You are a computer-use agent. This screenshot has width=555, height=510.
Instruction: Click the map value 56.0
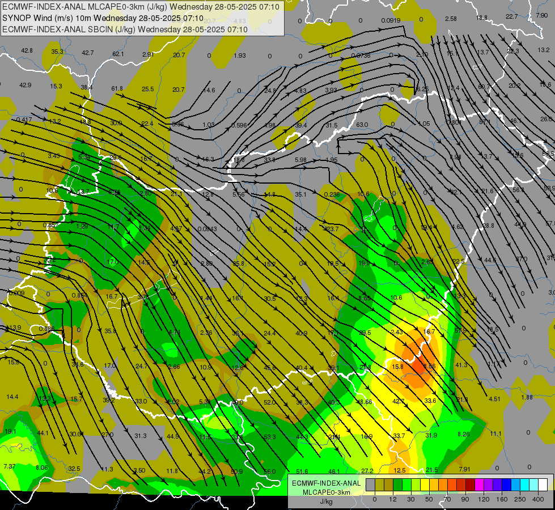(270, 471)
